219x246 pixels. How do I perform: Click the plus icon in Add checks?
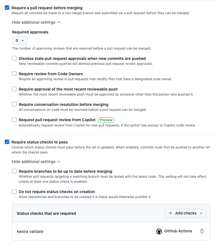tap(171, 213)
